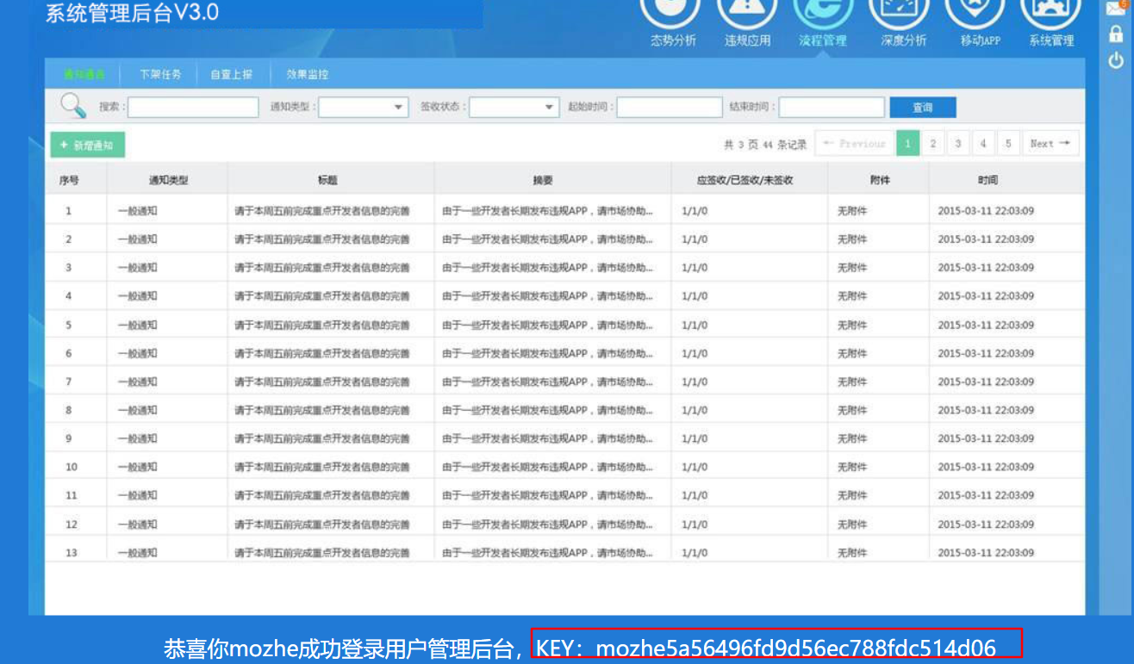The height and width of the screenshot is (664, 1134).
Task: Go to page 5 in pagination
Action: click(1007, 144)
